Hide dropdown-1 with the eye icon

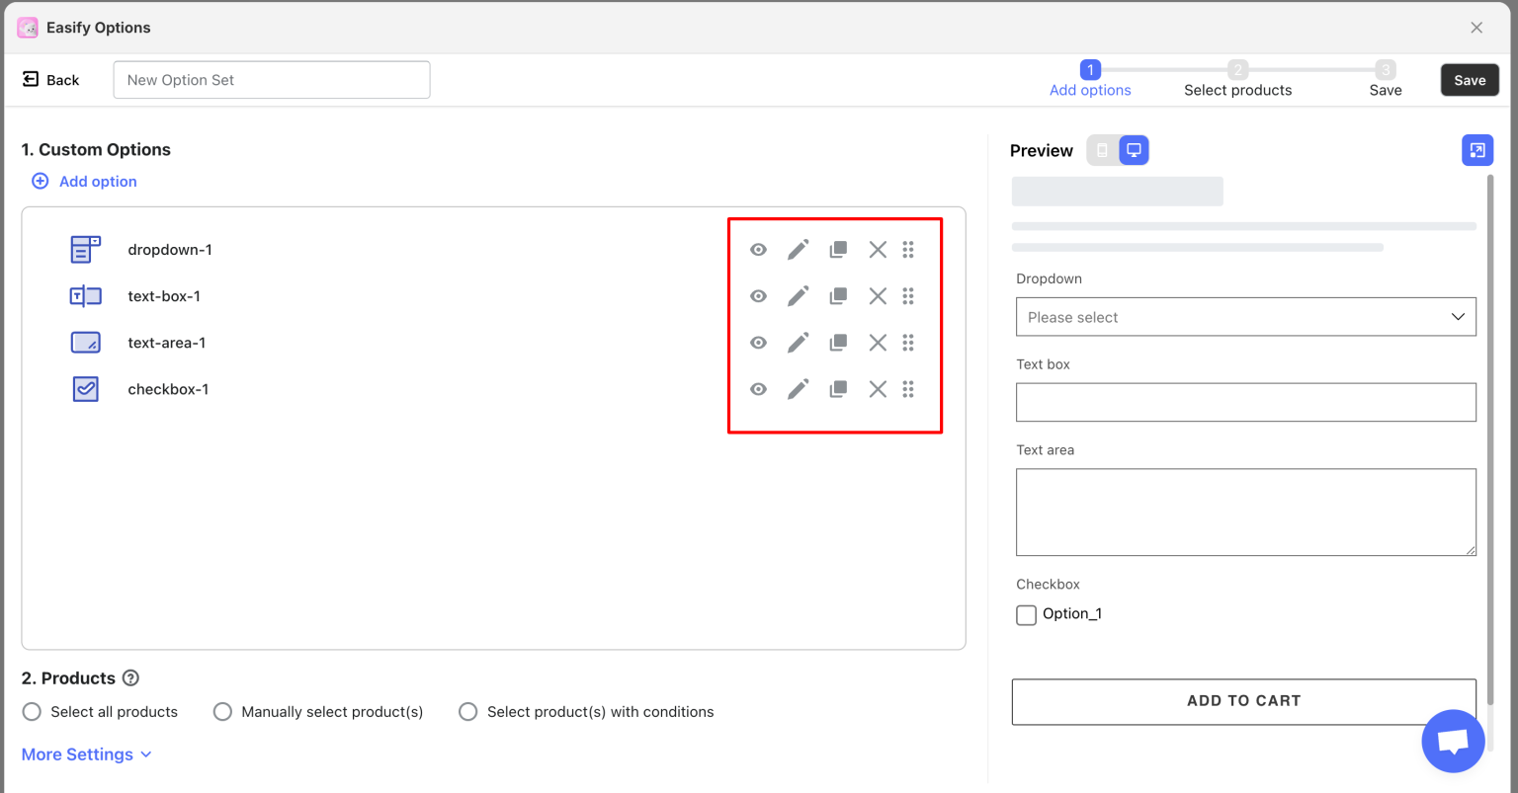pos(758,249)
